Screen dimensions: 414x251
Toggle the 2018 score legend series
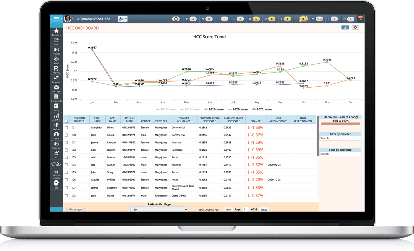click(x=190, y=109)
